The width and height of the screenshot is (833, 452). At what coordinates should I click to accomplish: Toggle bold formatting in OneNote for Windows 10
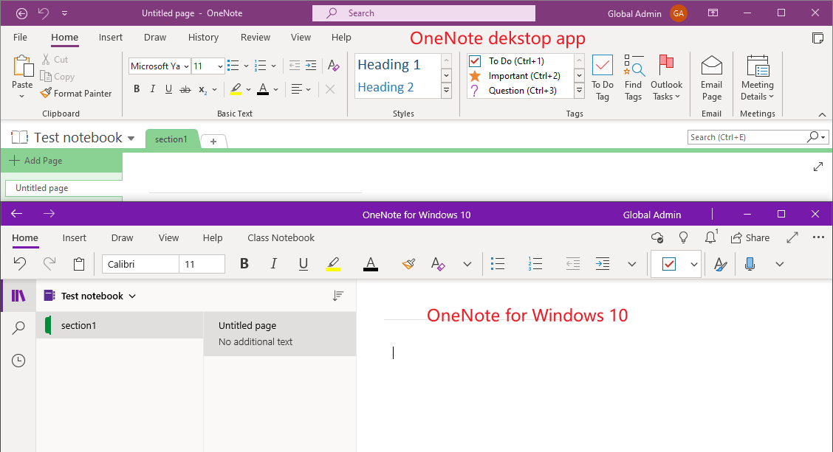coord(244,263)
